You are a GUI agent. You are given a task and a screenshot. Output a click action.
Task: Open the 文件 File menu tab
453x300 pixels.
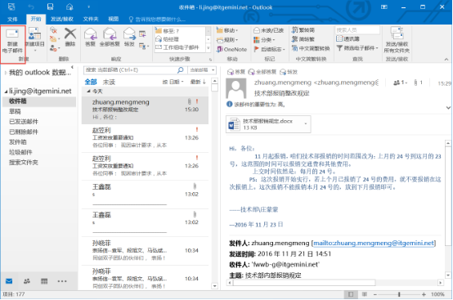[x=12, y=19]
